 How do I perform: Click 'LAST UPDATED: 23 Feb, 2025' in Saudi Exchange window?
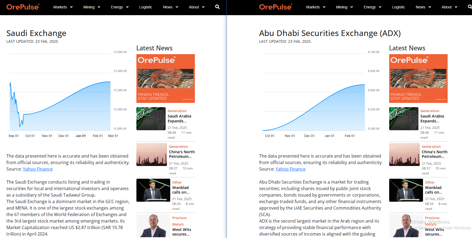coord(32,41)
